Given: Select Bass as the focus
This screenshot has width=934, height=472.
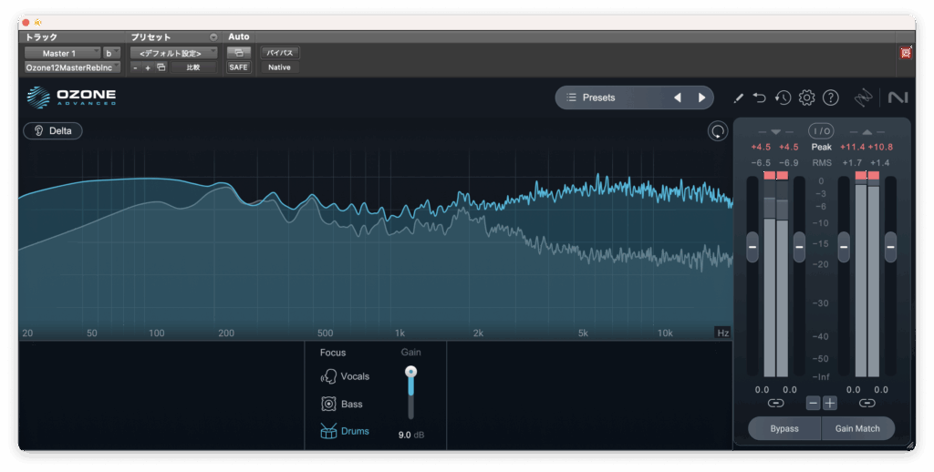Looking at the screenshot, I should pyautogui.click(x=342, y=404).
